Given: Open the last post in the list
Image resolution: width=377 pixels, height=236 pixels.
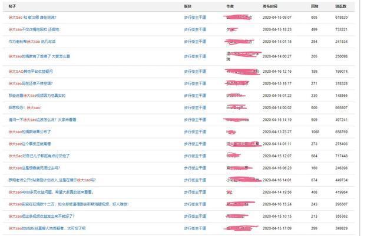Looking at the screenshot, I should [47, 228].
